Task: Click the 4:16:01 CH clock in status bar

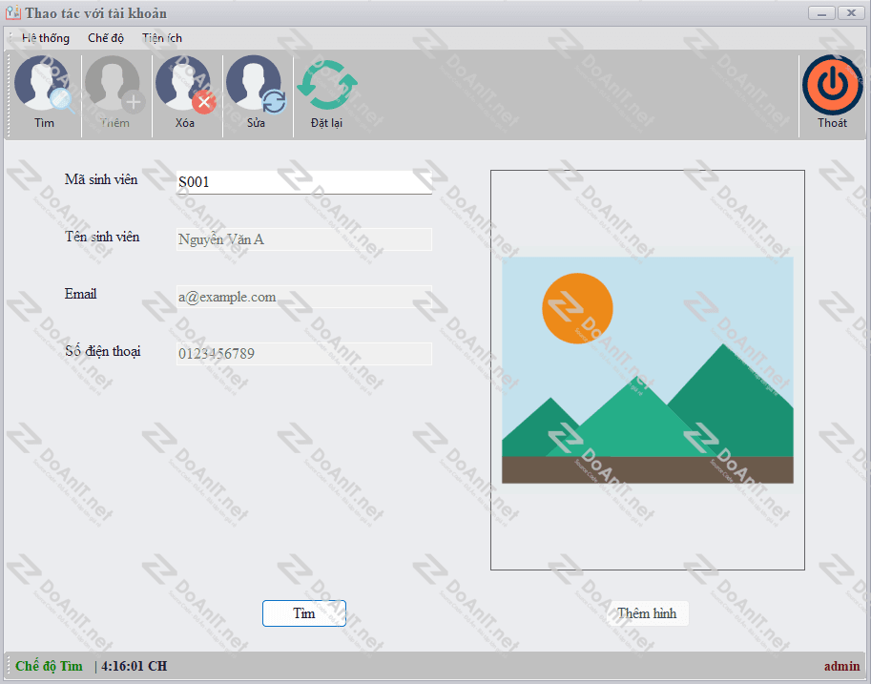Action: point(134,666)
